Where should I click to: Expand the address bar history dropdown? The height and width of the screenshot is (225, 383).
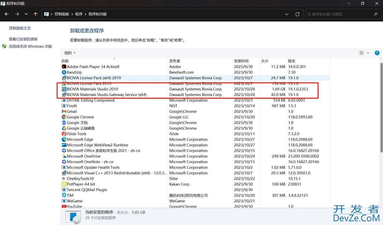(x=287, y=14)
